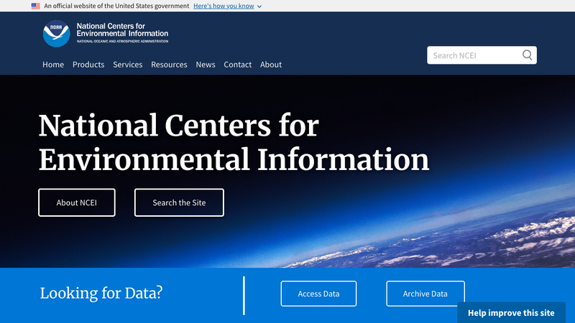
Task: Expand the "Here's how you know" chevron
Action: [x=259, y=6]
